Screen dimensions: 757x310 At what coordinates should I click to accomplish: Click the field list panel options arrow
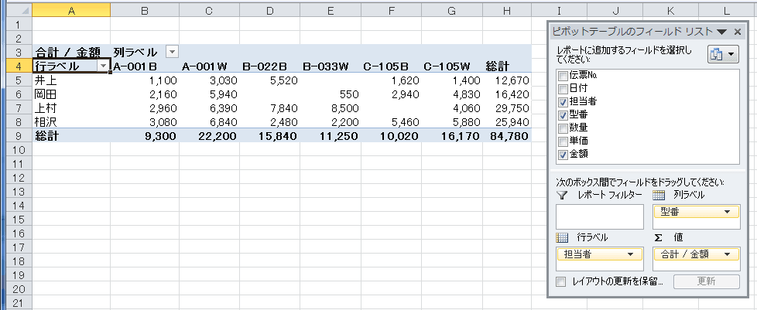click(x=721, y=32)
